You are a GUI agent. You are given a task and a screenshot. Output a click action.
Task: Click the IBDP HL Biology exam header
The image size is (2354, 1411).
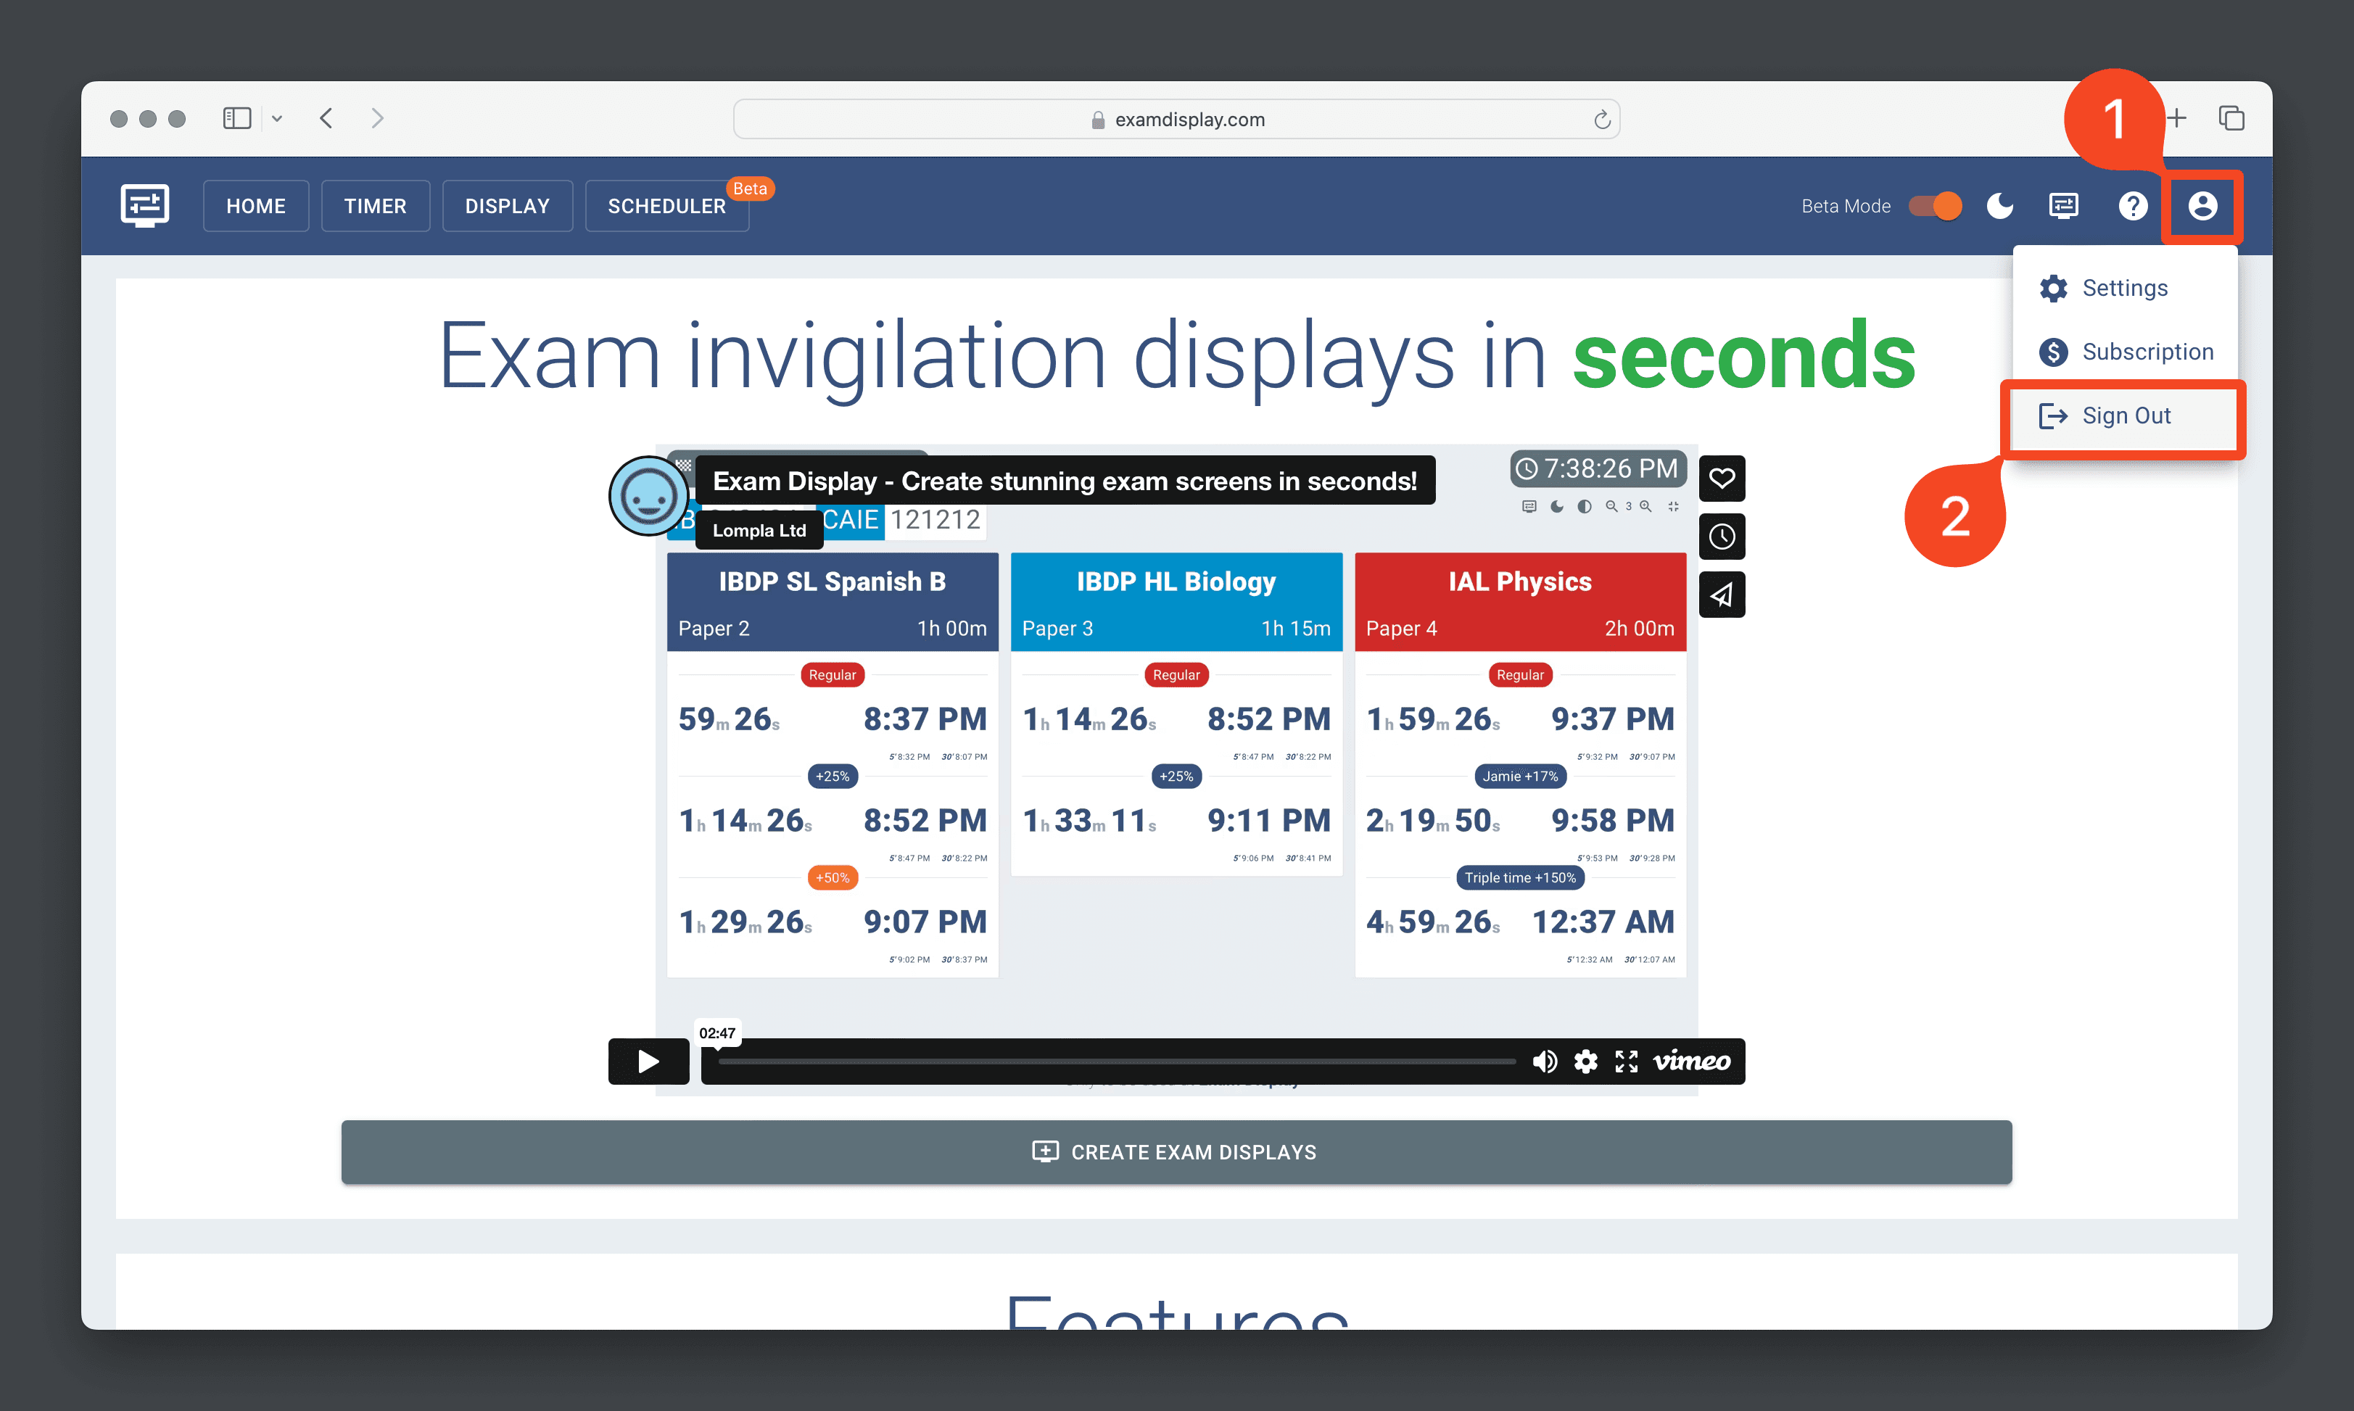tap(1176, 602)
